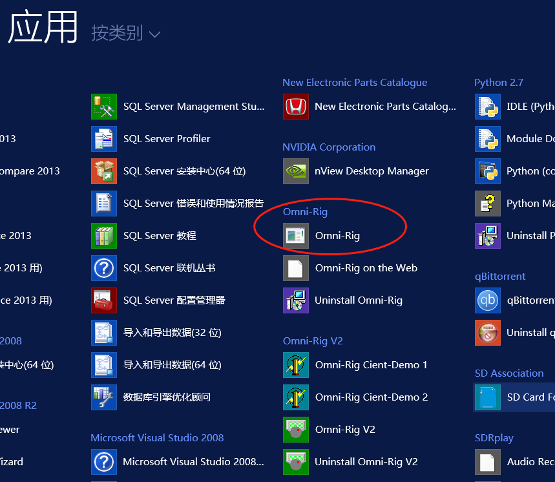The height and width of the screenshot is (482, 555).
Task: Launch SQL Server 配置管理器 toolbox icon
Action: (104, 300)
